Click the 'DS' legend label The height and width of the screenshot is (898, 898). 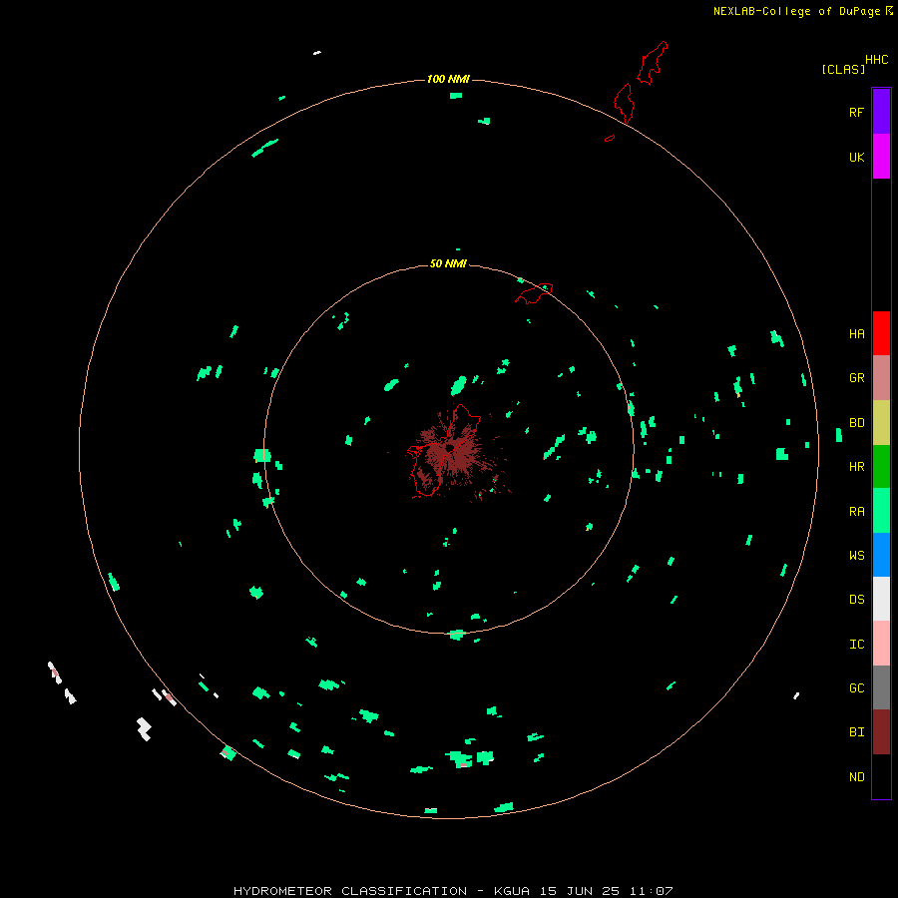click(856, 600)
